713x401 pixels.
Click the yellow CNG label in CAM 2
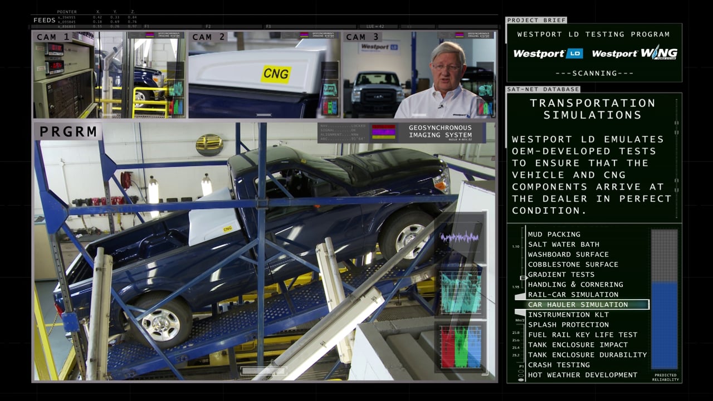(276, 74)
